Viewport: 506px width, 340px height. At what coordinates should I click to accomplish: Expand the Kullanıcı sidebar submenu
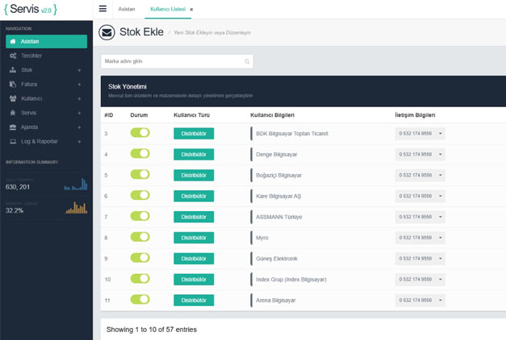point(79,98)
